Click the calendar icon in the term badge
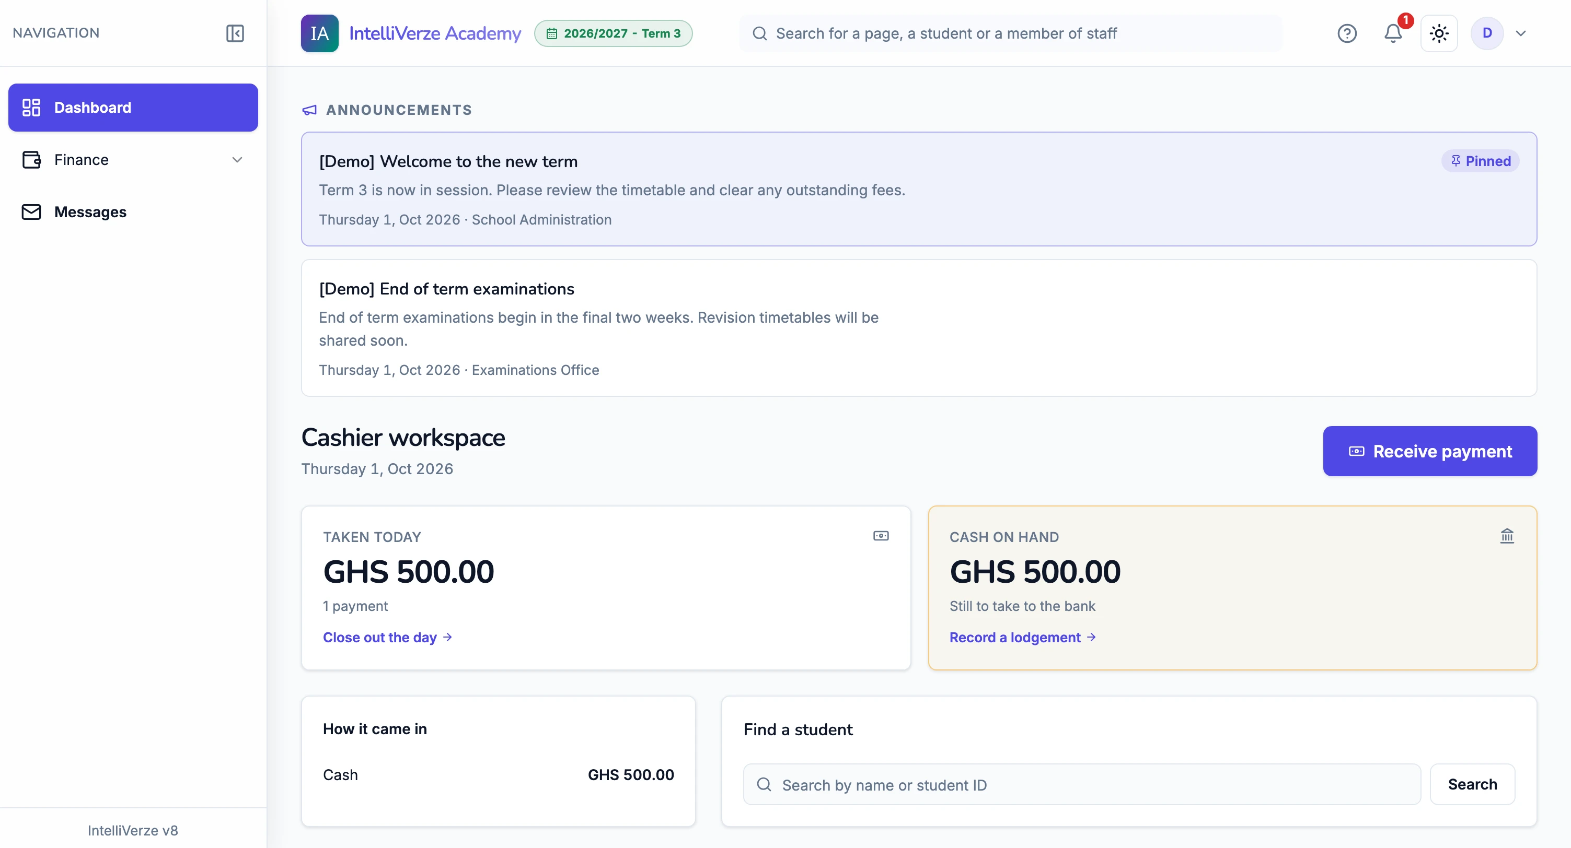 pos(551,33)
